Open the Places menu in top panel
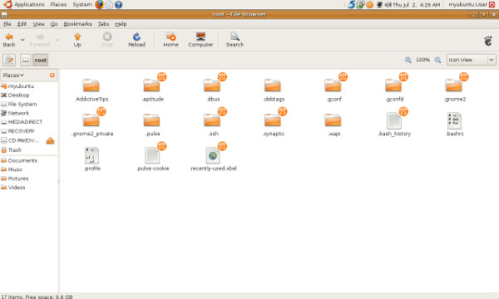Viewport: 499px width, 299px height. (x=58, y=4)
